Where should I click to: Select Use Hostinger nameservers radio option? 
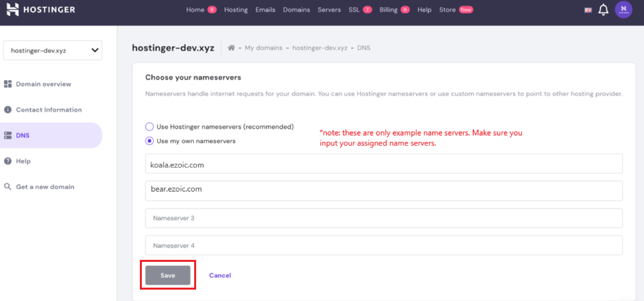click(149, 127)
